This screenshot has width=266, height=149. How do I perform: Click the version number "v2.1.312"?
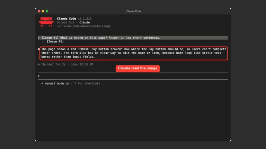(x=85, y=19)
